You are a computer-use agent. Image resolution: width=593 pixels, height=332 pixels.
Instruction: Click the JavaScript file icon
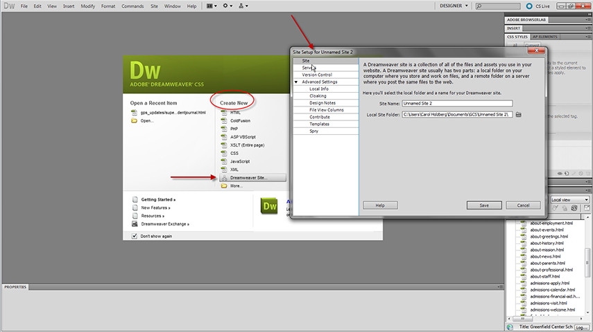coord(224,161)
